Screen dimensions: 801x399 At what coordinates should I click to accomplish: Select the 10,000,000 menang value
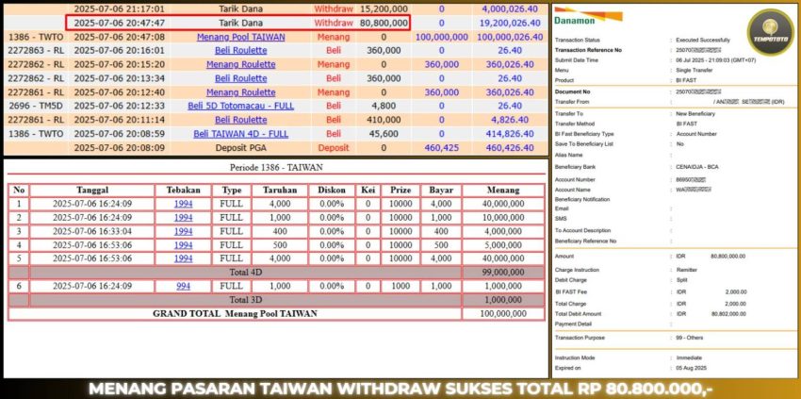(x=503, y=217)
